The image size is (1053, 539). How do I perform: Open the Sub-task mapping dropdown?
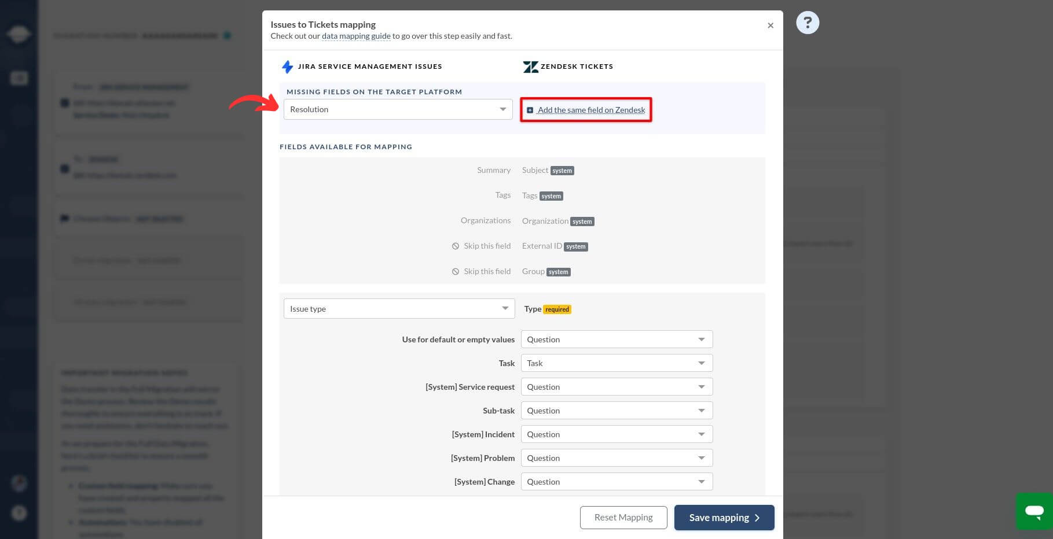617,411
